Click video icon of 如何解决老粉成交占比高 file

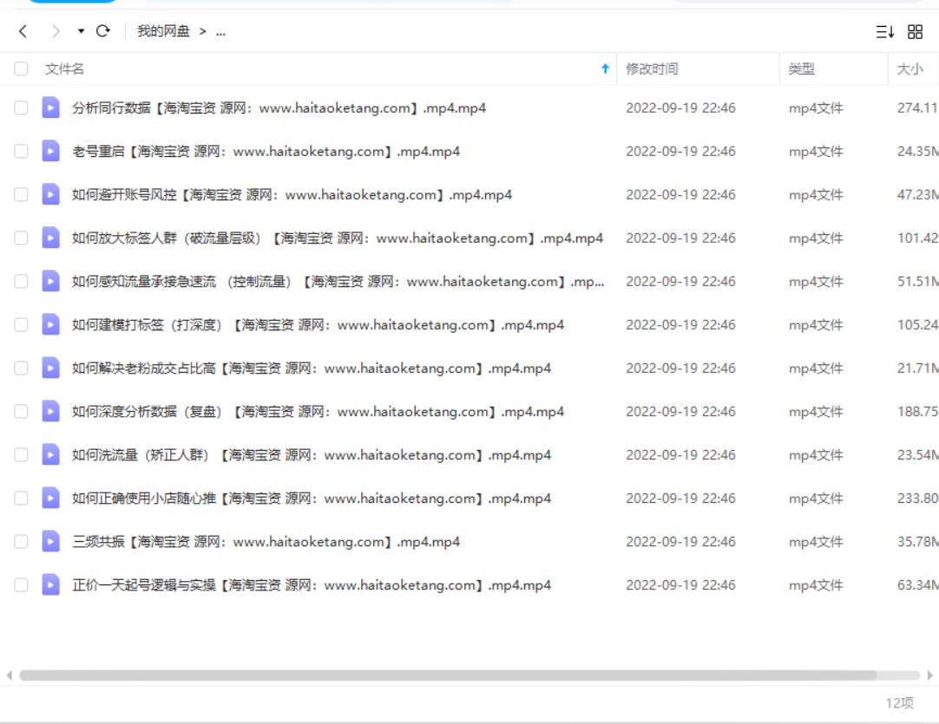(x=50, y=368)
